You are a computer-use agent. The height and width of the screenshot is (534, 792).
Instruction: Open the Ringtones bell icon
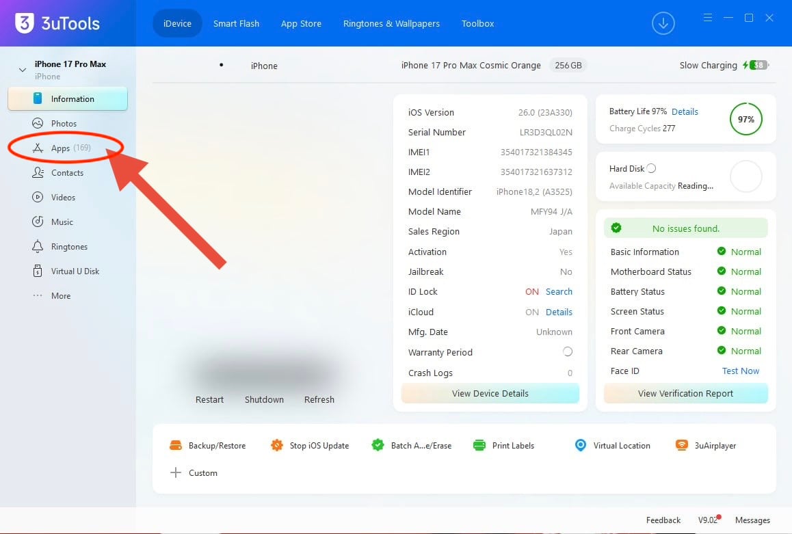38,246
